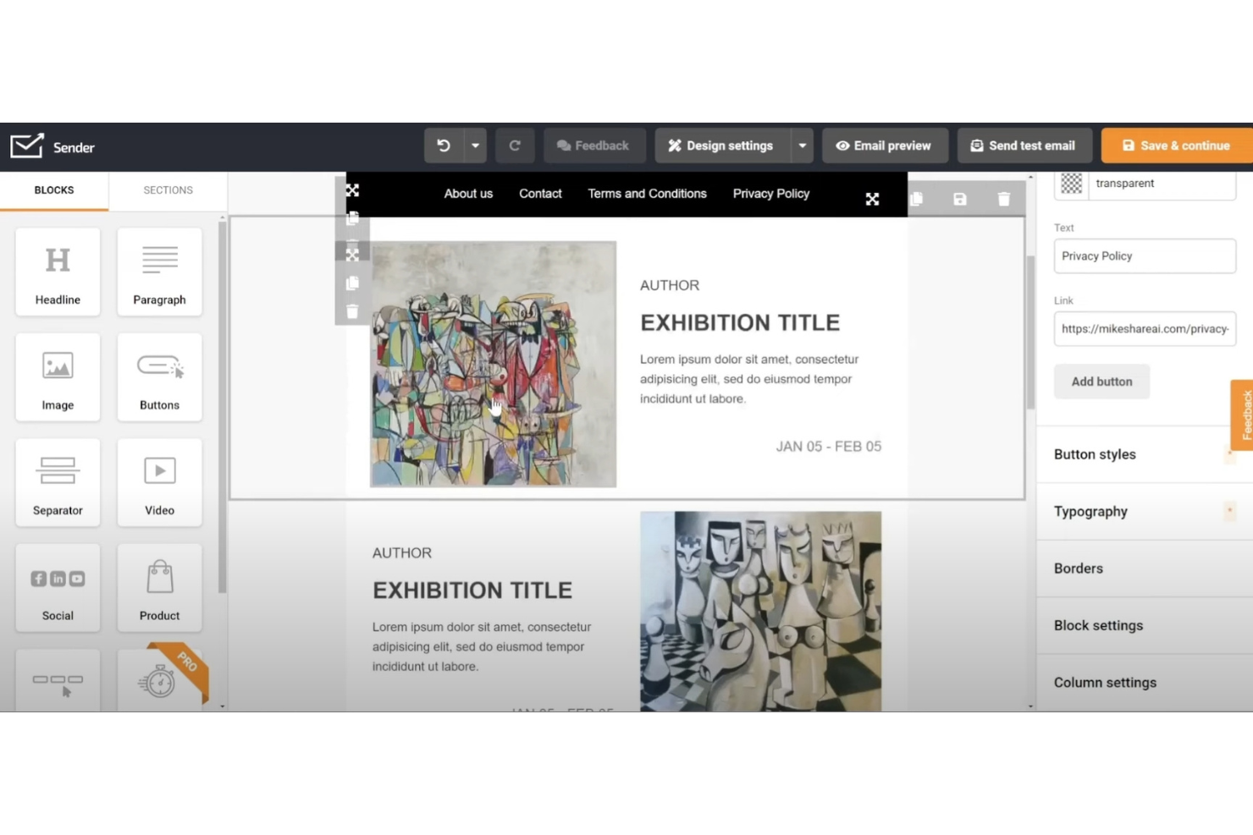Click the blocks panel scrollbar
The image size is (1253, 835).
[x=222, y=406]
